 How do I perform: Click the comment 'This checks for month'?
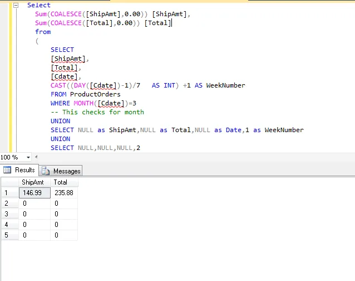click(97, 112)
